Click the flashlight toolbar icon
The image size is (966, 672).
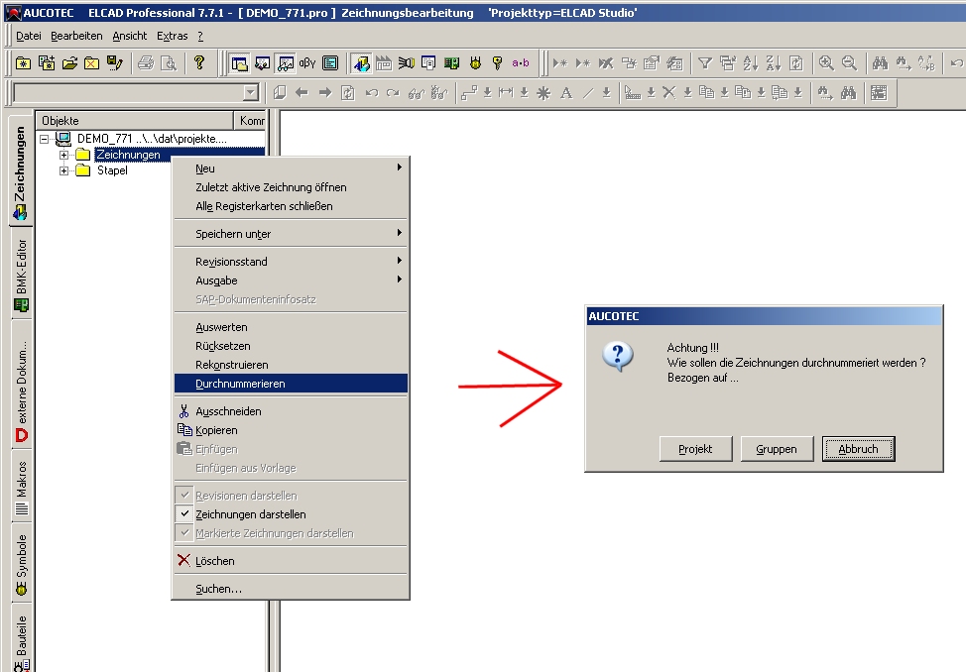[x=406, y=62]
